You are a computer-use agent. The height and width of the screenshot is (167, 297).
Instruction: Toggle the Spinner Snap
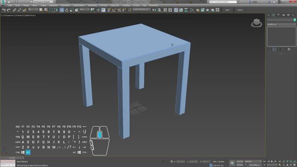pyautogui.click(x=124, y=10)
